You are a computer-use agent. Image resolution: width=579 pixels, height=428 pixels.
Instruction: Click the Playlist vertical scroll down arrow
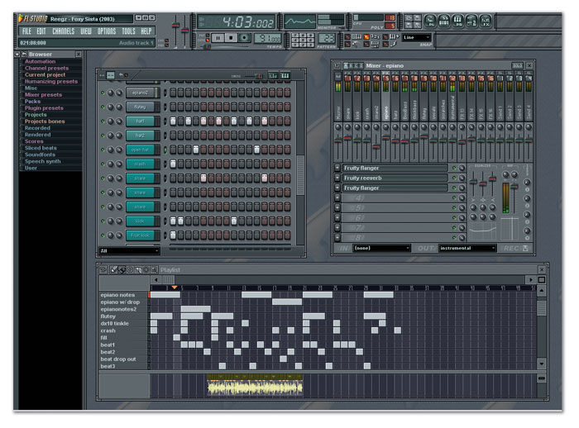(541, 364)
